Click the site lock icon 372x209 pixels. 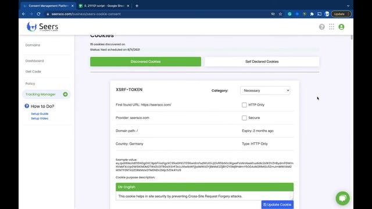click(48, 14)
